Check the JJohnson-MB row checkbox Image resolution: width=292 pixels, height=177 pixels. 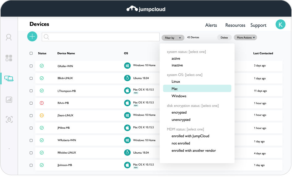click(31, 165)
